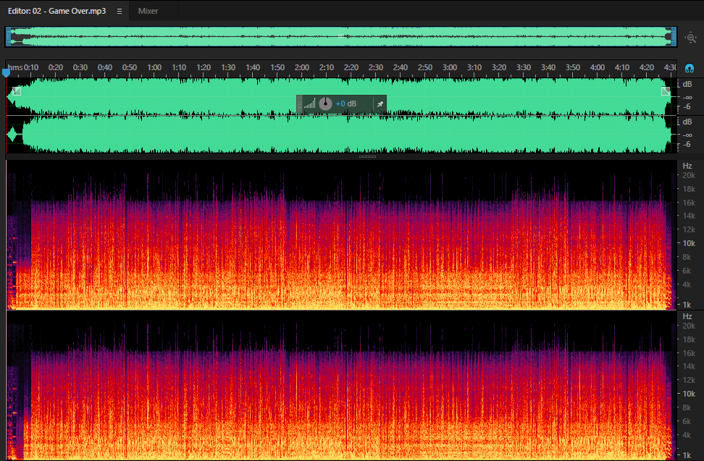Switch to the Mixer tab

click(x=148, y=11)
